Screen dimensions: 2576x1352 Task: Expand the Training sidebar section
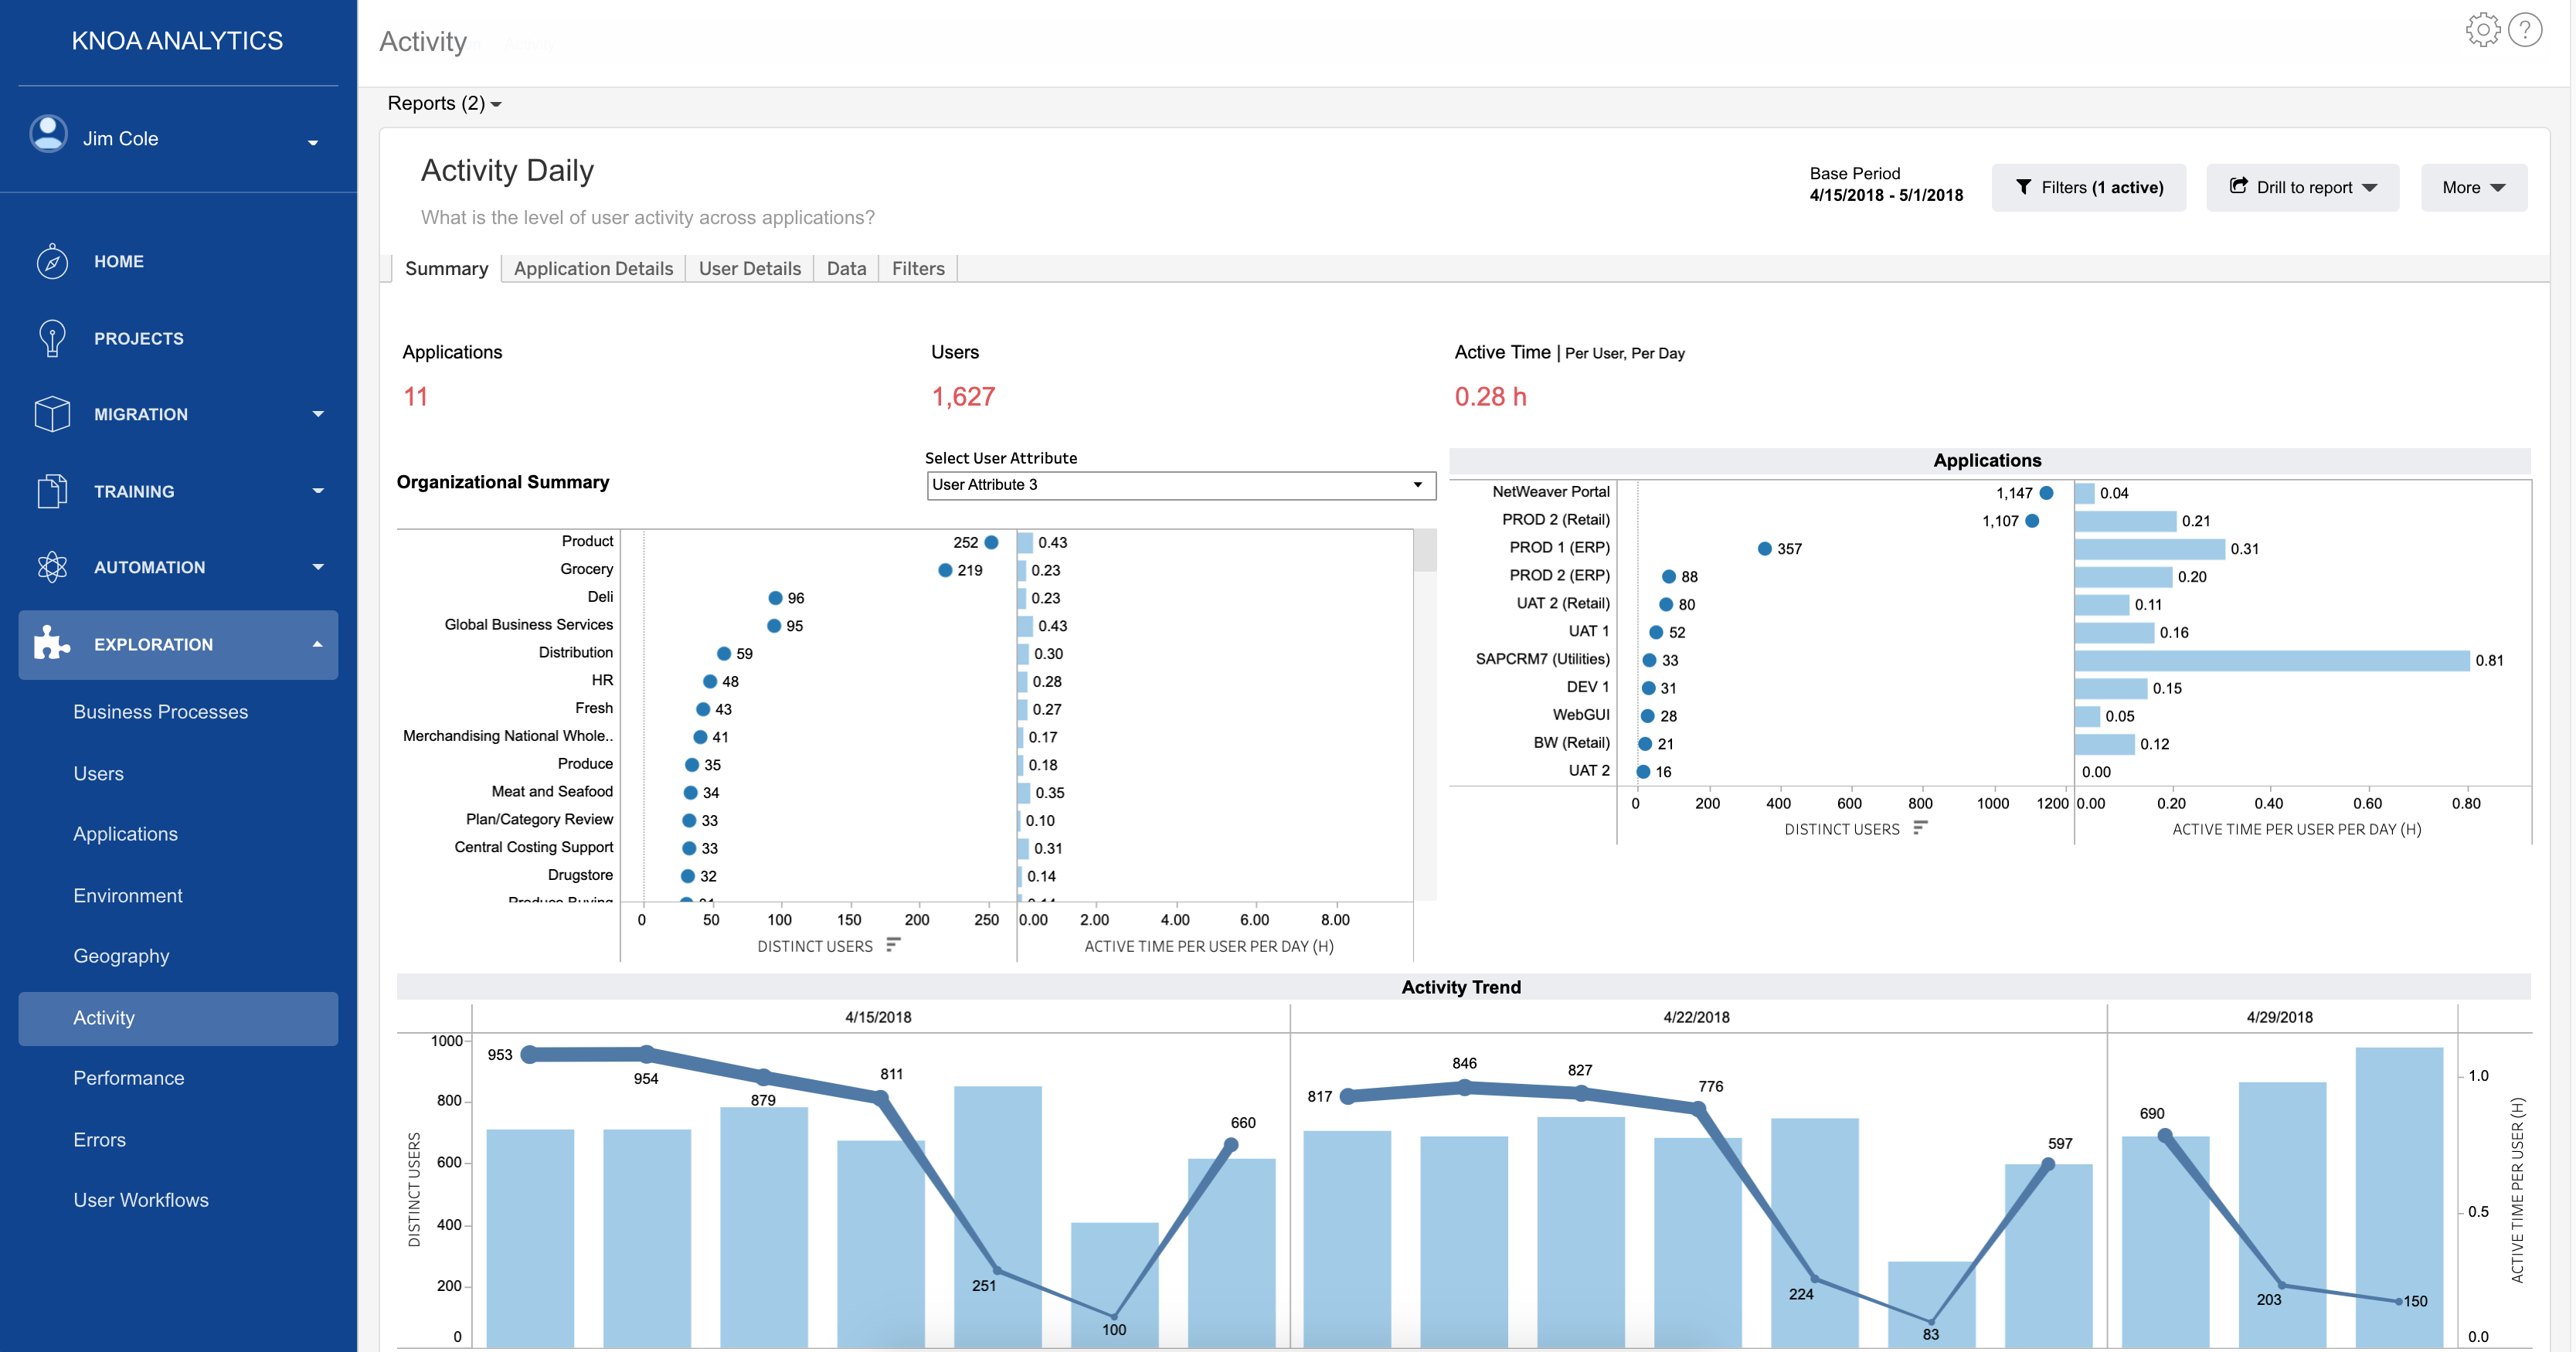pyautogui.click(x=318, y=491)
